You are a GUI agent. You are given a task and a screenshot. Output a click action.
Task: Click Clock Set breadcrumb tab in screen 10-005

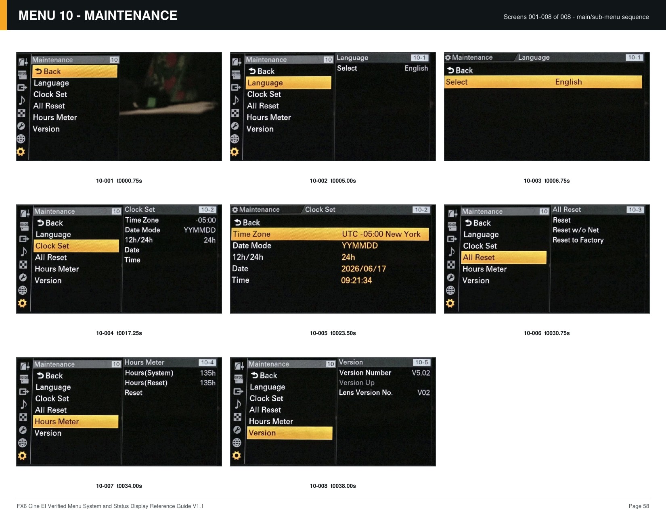tap(320, 210)
